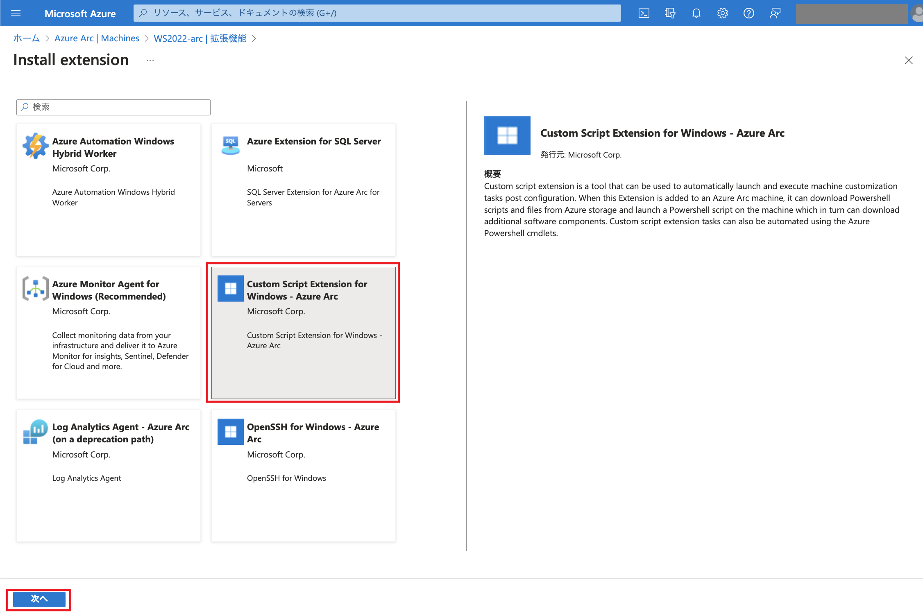923x613 pixels.
Task: Click the Collect monitoring data description text
Action: [x=120, y=351]
